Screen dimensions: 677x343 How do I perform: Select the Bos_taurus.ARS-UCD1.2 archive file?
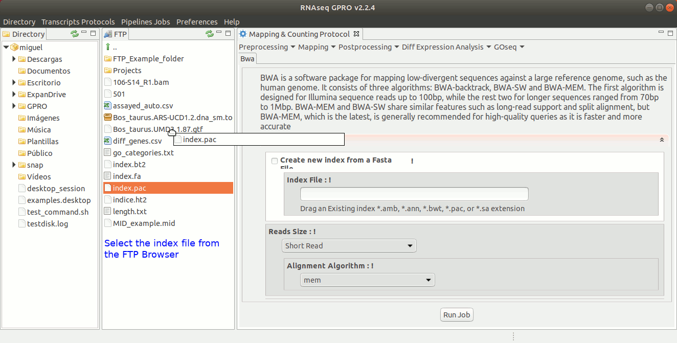172,118
